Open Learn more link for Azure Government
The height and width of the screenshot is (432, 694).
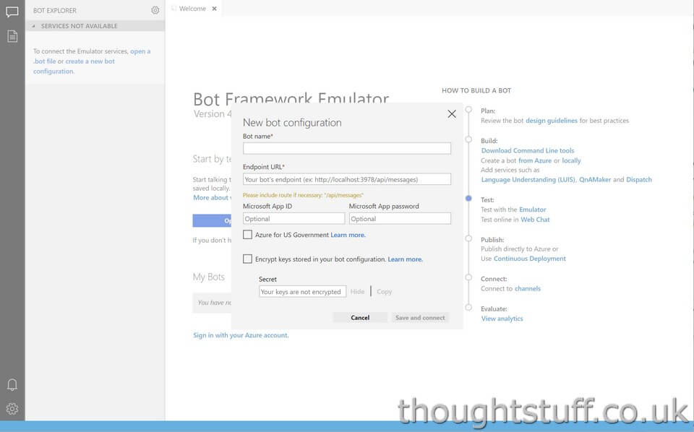click(348, 235)
